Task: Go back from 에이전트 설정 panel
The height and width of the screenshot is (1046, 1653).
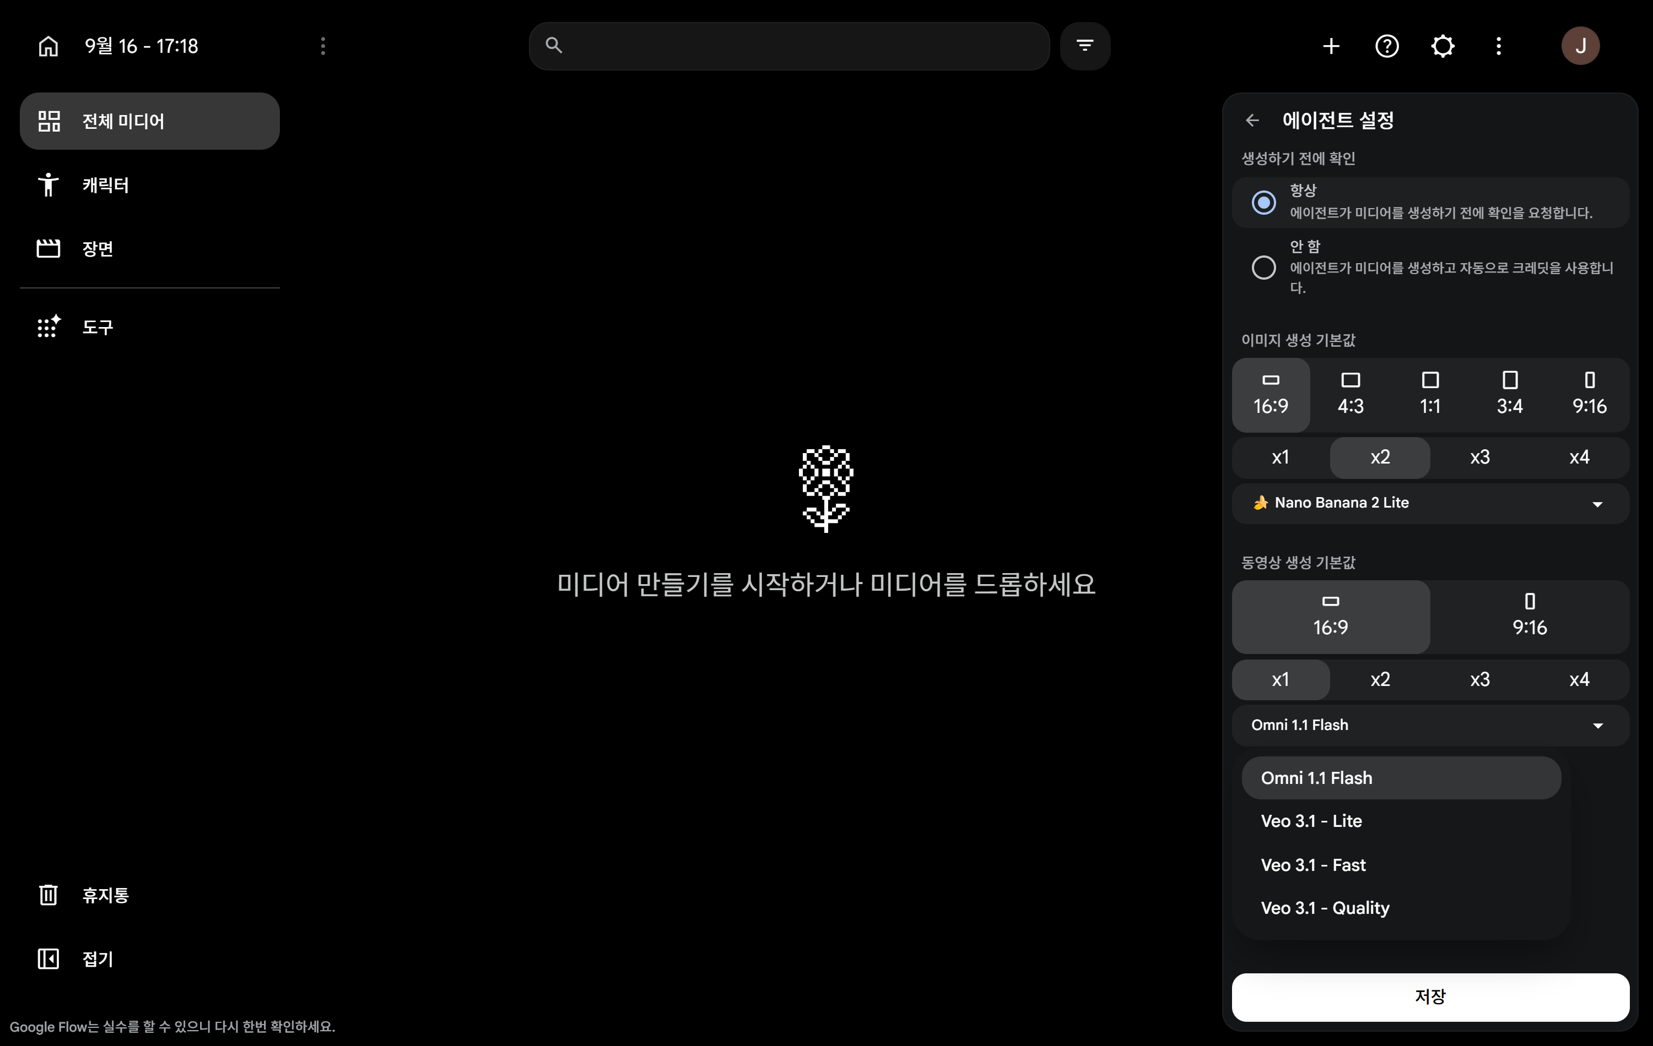Action: point(1252,120)
